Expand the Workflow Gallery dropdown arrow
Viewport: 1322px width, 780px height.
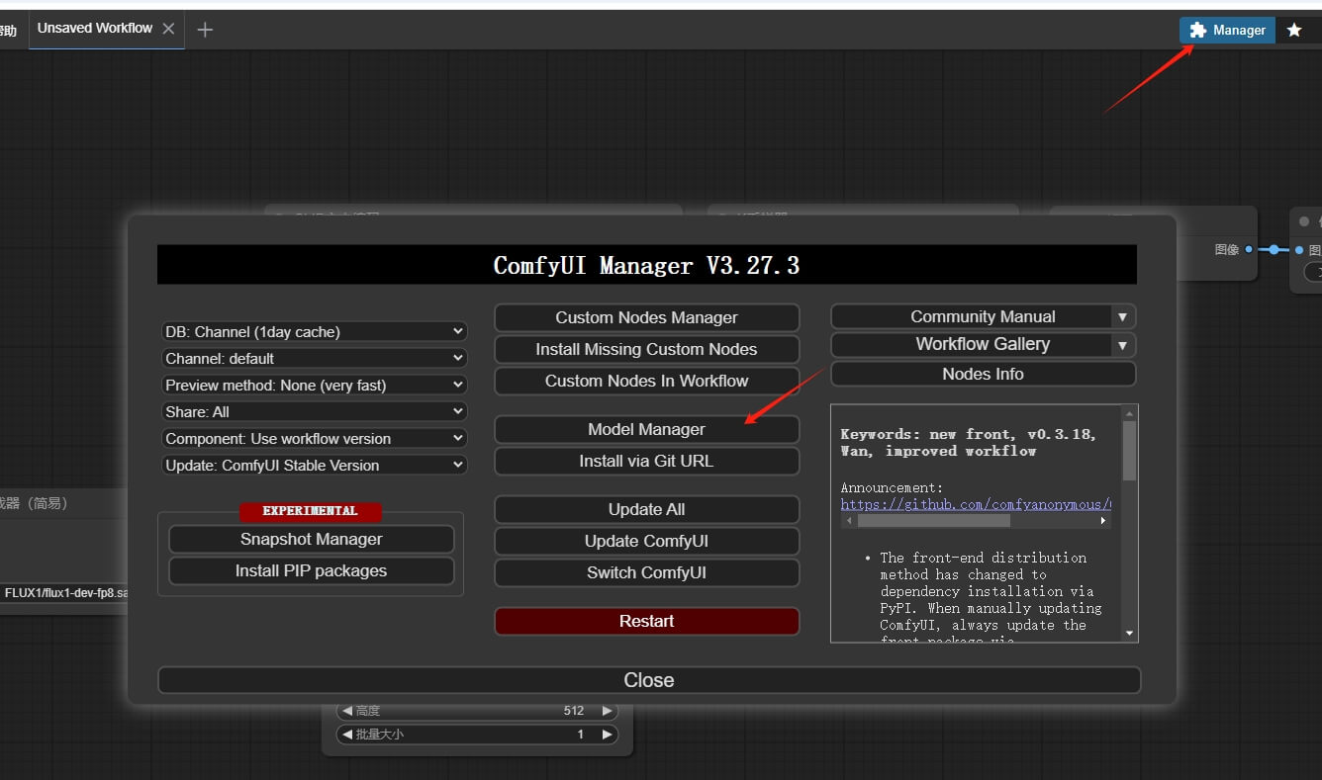[x=1122, y=345]
